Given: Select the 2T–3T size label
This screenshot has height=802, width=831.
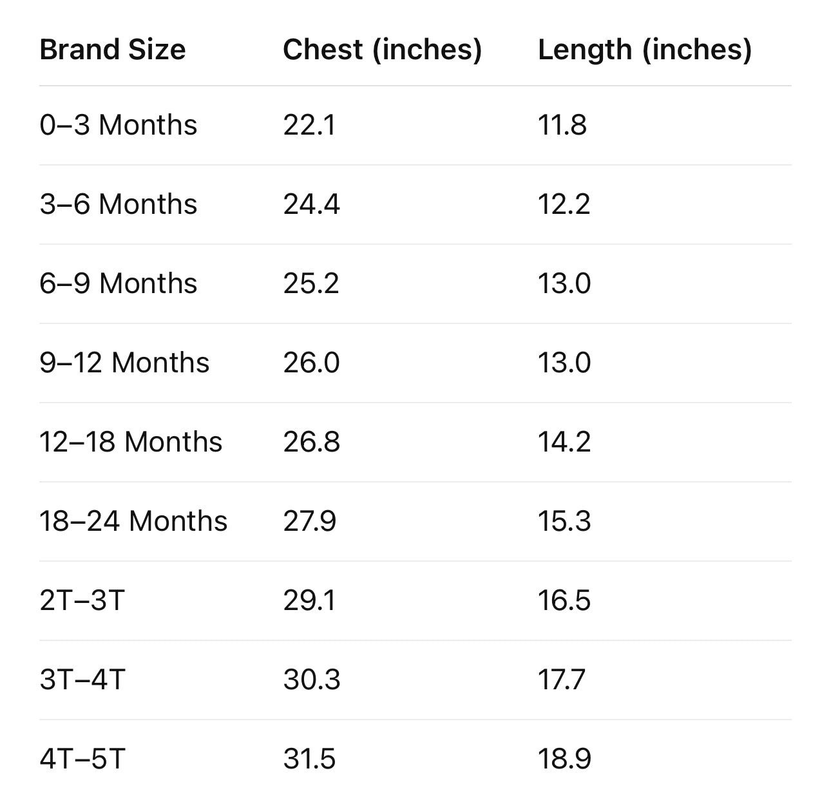Looking at the screenshot, I should tap(82, 600).
